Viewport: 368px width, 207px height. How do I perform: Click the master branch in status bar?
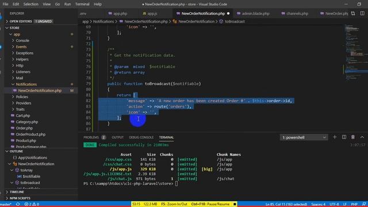click(x=6, y=204)
